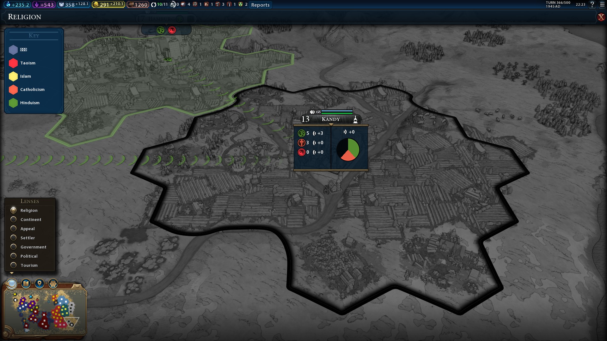The height and width of the screenshot is (341, 607).
Task: Select the Political lens radio button
Action: click(13, 256)
